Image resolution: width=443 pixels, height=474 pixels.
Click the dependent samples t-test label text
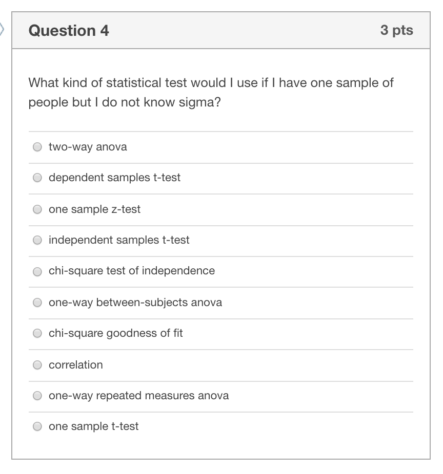114,178
